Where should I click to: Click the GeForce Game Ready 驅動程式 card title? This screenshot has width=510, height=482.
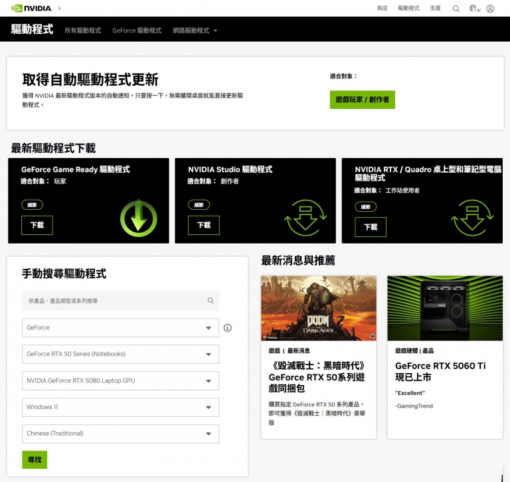coord(76,169)
